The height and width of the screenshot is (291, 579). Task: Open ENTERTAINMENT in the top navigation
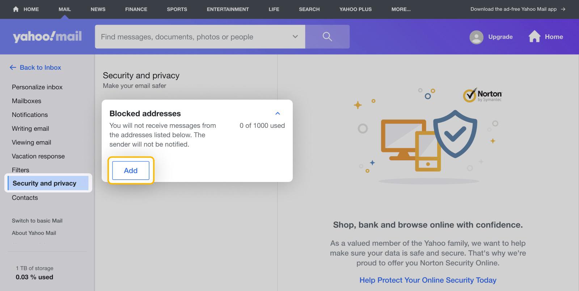(x=228, y=9)
